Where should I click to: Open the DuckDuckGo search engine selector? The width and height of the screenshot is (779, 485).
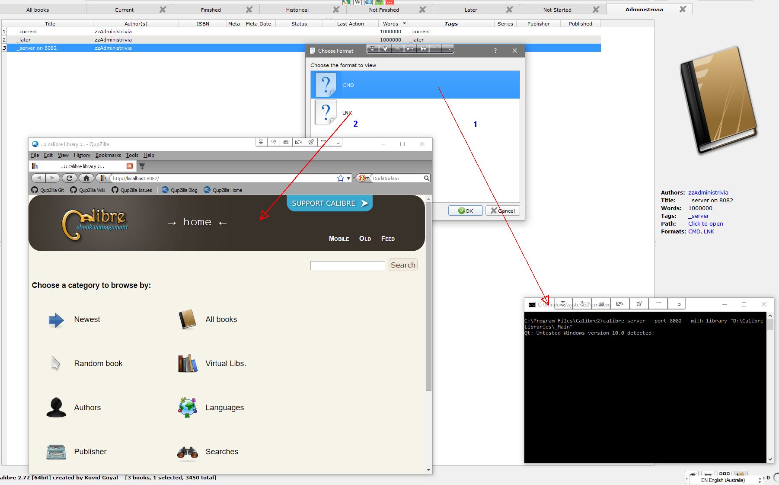pyautogui.click(x=363, y=178)
